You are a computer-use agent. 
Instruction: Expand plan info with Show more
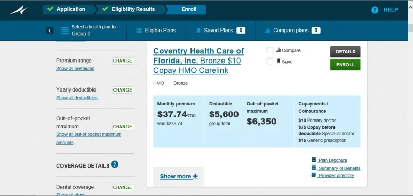pyautogui.click(x=179, y=176)
